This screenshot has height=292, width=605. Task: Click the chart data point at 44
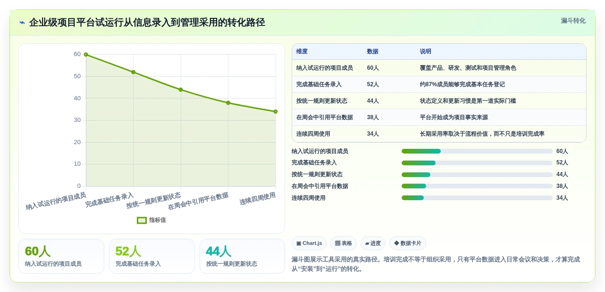point(181,89)
